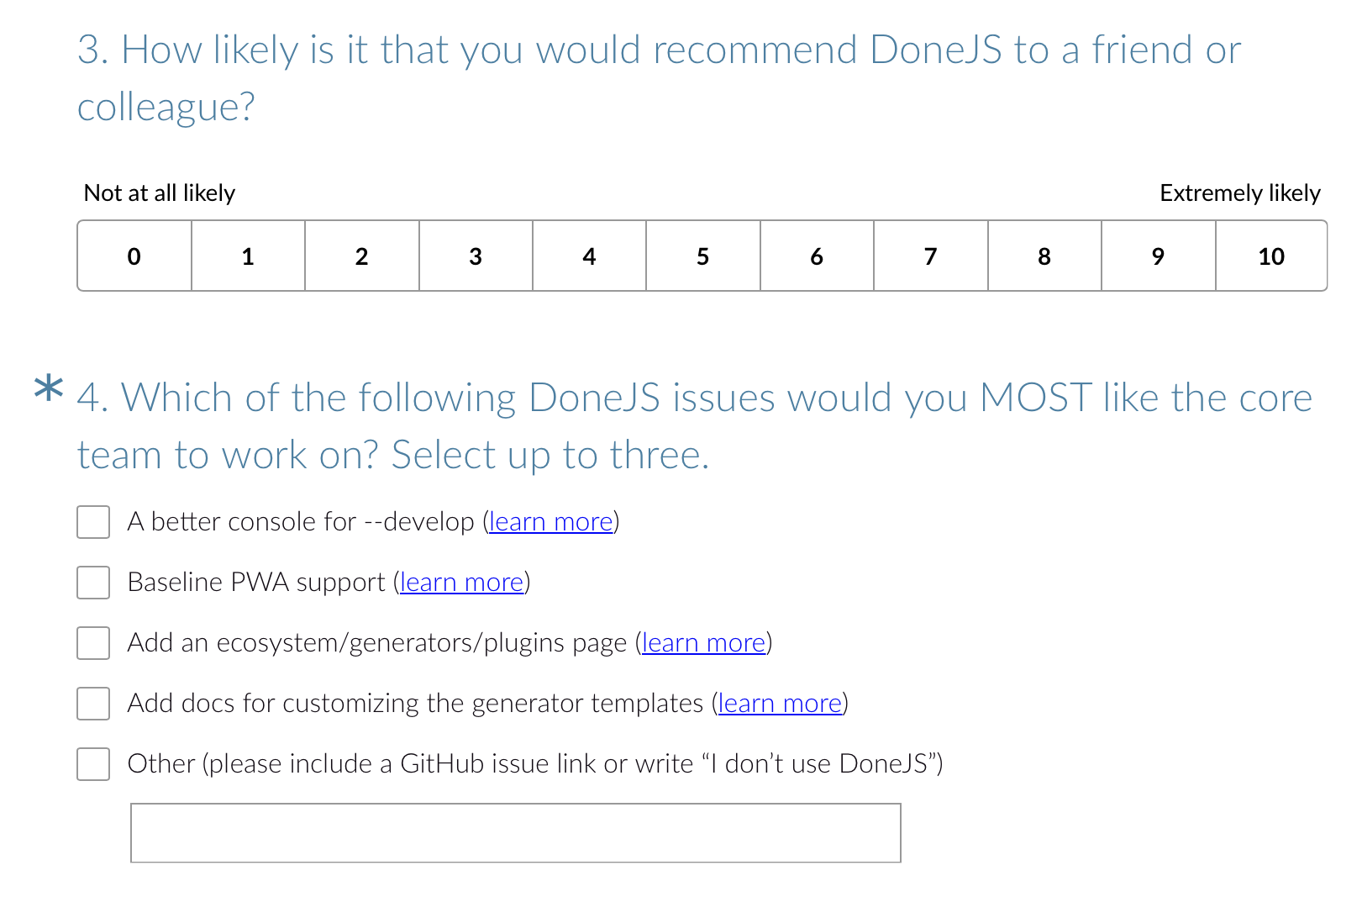The height and width of the screenshot is (897, 1362).
Task: Select rating 1 on recommendation scale
Action: (248, 256)
